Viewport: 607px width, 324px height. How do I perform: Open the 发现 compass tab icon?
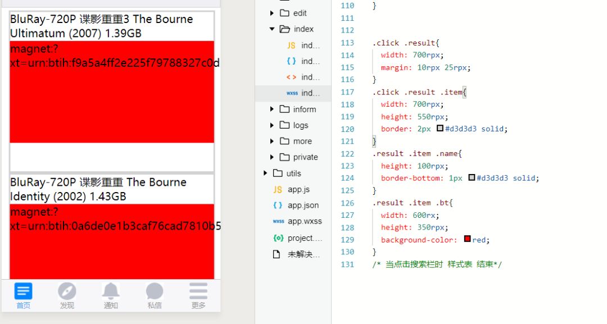click(67, 291)
